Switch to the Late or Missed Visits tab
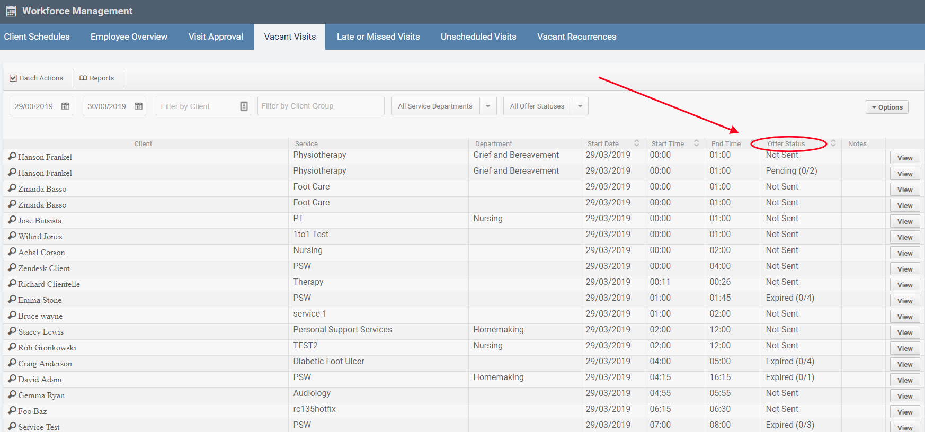 [x=378, y=37]
